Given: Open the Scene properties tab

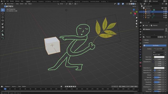Looking at the screenshot, I should click(140, 37).
